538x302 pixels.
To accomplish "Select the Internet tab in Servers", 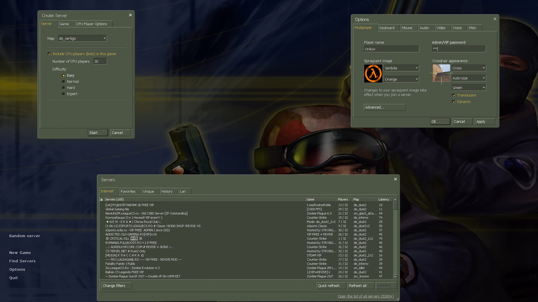I will [x=109, y=191].
